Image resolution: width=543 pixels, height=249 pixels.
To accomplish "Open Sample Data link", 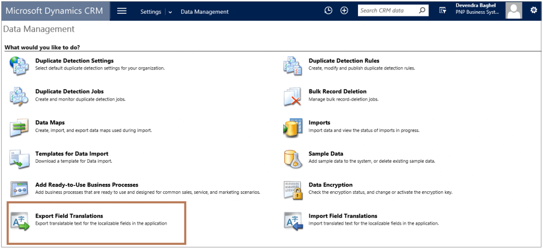I will coord(326,154).
